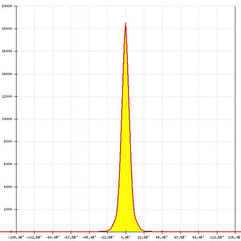Select the 6000 y-axis label
241x241 pixels.
[x=7, y=164]
